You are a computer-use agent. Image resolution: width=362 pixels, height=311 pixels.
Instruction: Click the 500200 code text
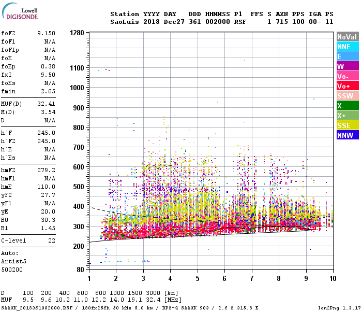(x=12, y=270)
